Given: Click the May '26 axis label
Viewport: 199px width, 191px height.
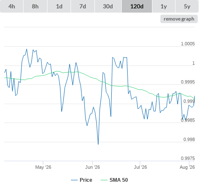Looking at the screenshot, I should pyautogui.click(x=43, y=167).
